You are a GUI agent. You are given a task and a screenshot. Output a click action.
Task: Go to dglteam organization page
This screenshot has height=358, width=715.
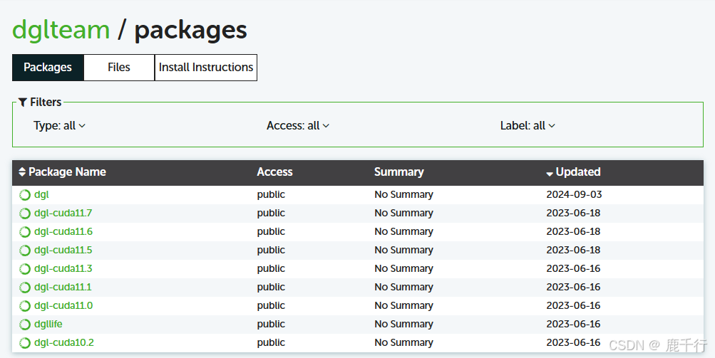tap(61, 30)
